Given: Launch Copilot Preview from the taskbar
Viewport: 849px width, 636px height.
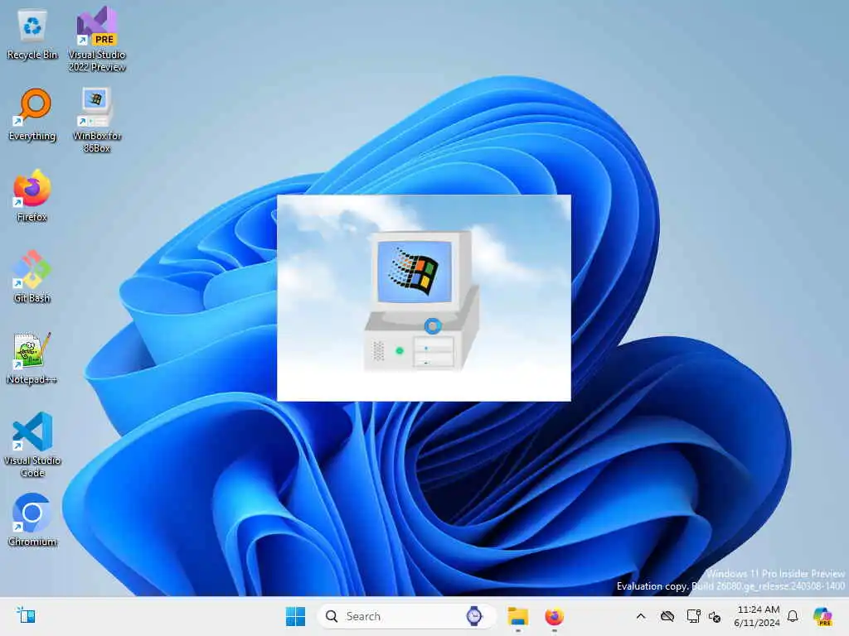Looking at the screenshot, I should (x=822, y=616).
